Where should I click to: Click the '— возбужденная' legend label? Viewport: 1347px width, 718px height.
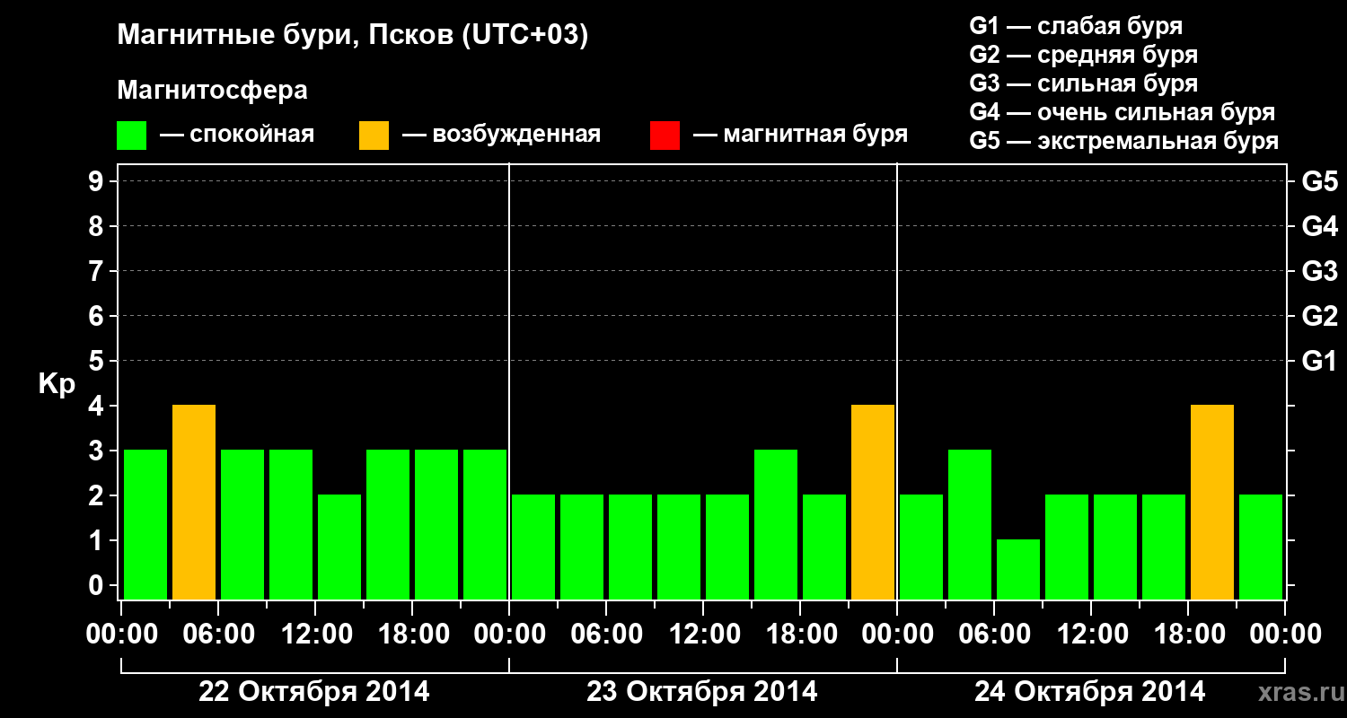point(502,135)
